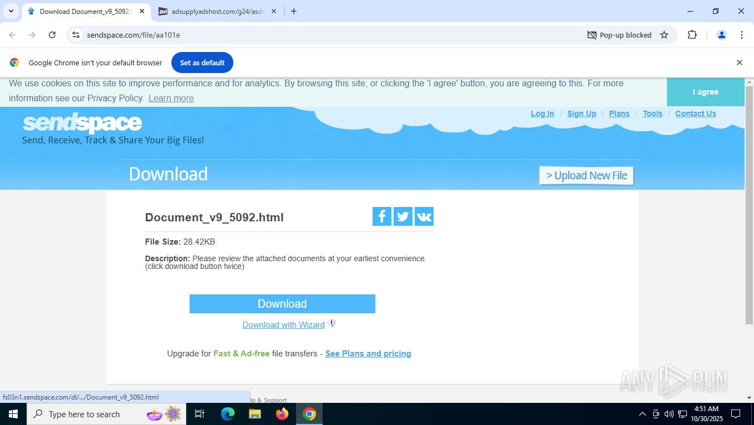Image resolution: width=754 pixels, height=425 pixels.
Task: Click the Upload New File button
Action: click(x=586, y=175)
